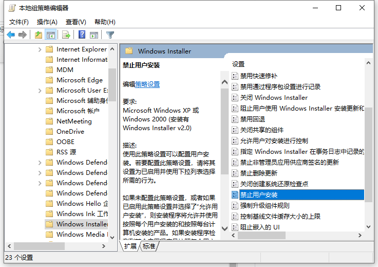Image resolution: width=378 pixels, height=267 pixels.
Task: Click the policy icon beside 禁用回退
Action: point(235,119)
